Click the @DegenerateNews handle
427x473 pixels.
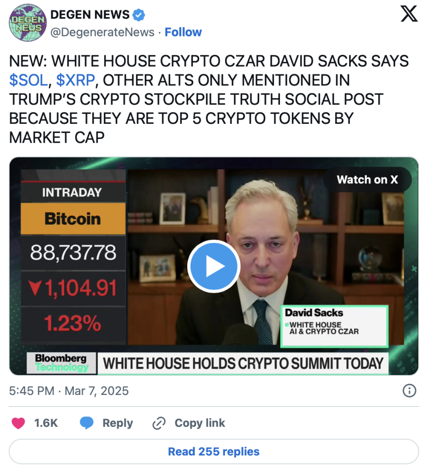click(x=102, y=32)
